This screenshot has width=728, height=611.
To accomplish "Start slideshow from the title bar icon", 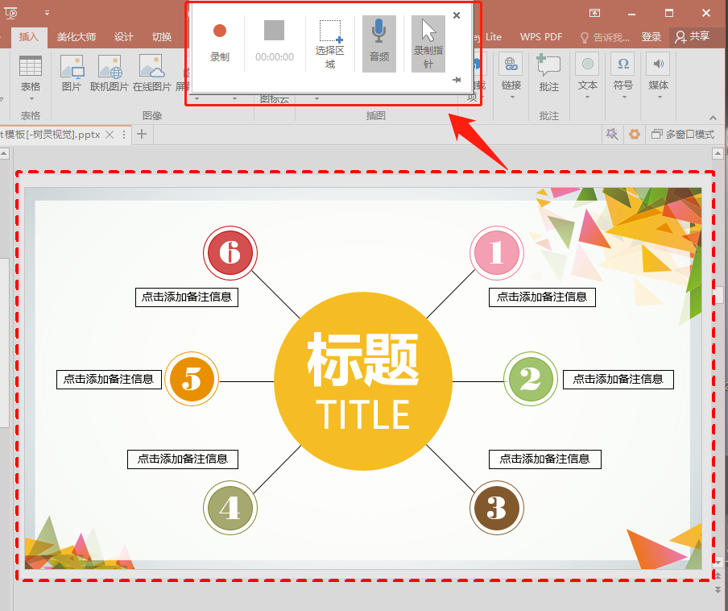I will 10,13.
